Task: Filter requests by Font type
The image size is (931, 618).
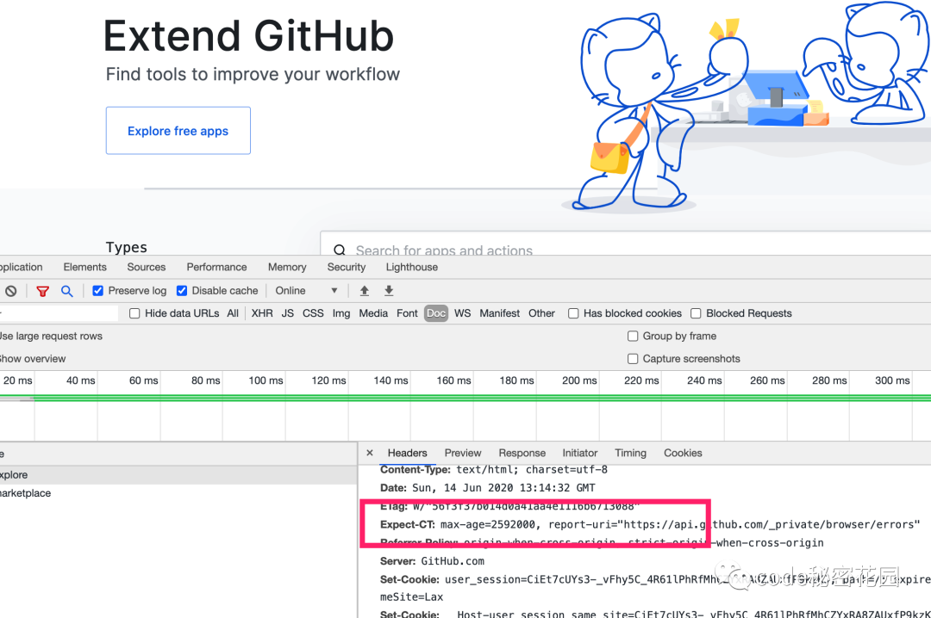Action: (407, 313)
